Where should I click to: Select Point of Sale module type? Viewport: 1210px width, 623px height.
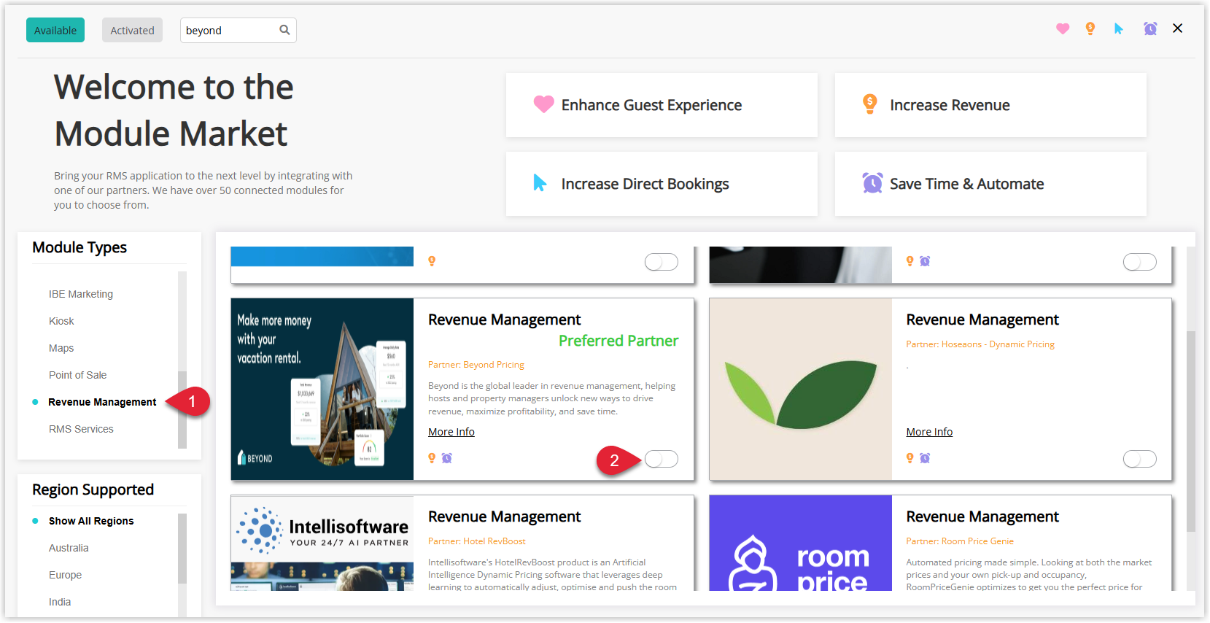[77, 375]
